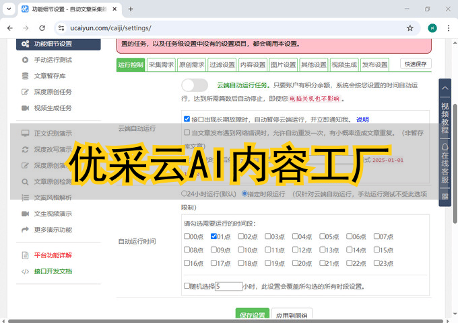Toggle 云端自动运行任务 switch

195,85
